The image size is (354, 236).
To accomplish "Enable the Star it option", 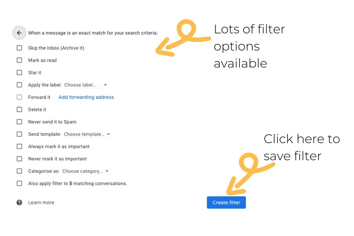I will (x=19, y=73).
